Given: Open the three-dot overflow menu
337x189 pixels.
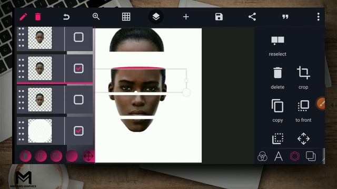Looking at the screenshot, I should pyautogui.click(x=318, y=17).
